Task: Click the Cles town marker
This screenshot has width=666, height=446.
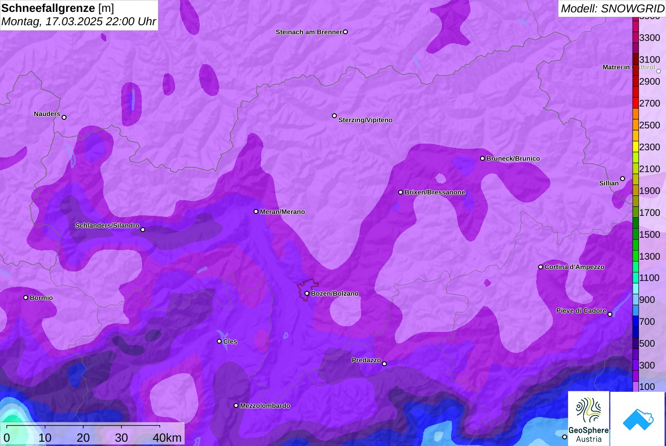Action: [219, 341]
